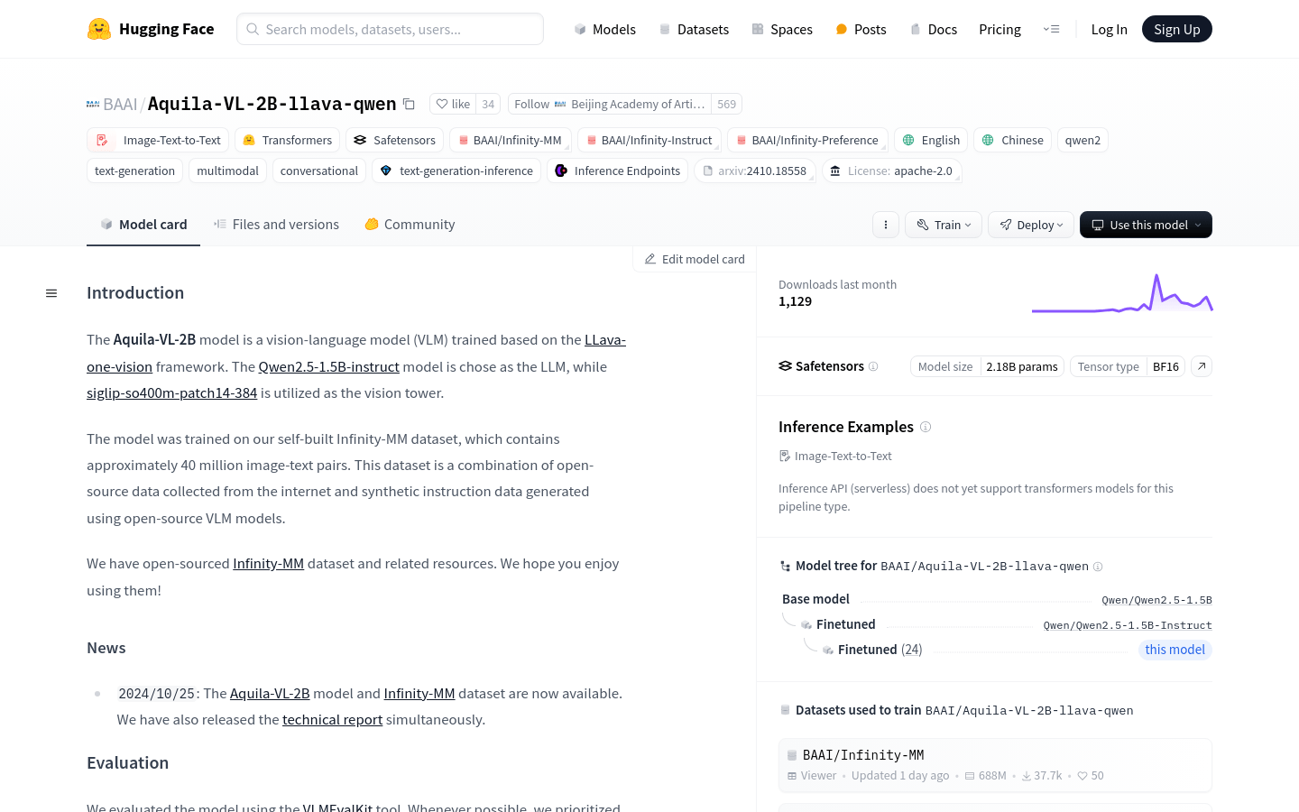
Task: Click the conversational tag
Action: [x=319, y=171]
